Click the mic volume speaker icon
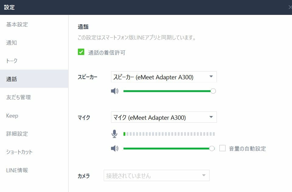Viewport: 292px width, 192px height. (x=114, y=149)
